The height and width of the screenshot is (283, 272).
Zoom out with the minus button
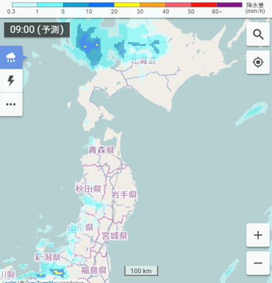point(258,263)
